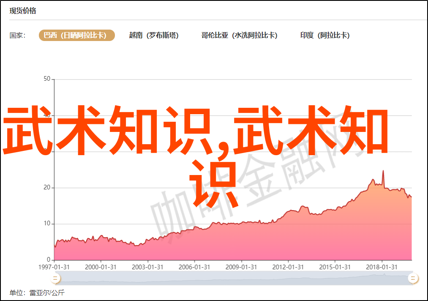Click the 50 value on the y-axis
428x301 pixels.
pyautogui.click(x=46, y=79)
